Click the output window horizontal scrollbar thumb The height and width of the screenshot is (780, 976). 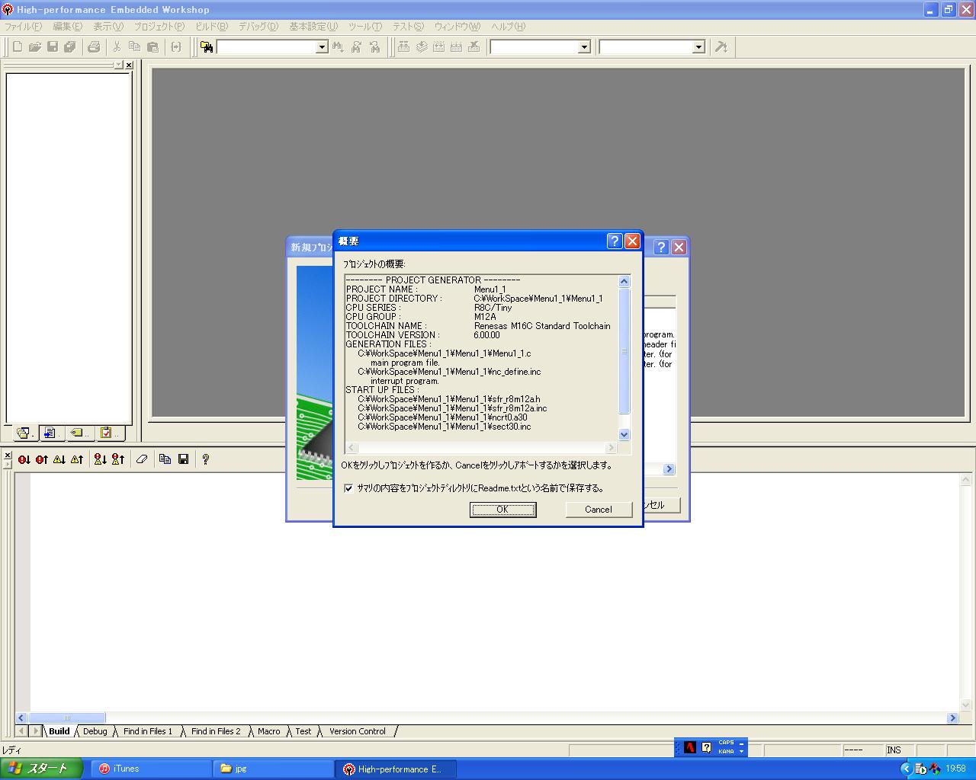coord(67,718)
